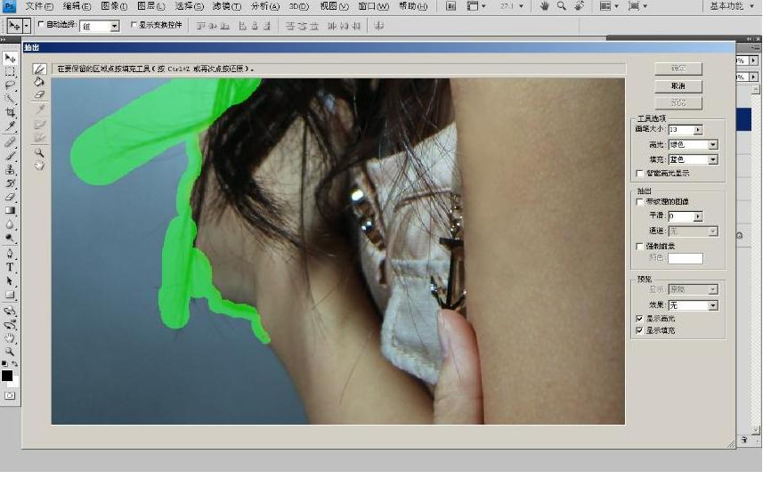Select the Healing Brush tool
This screenshot has height=487, width=763.
click(10, 142)
